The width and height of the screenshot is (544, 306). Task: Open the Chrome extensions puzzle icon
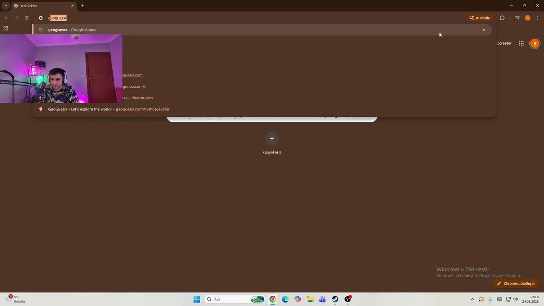pos(502,18)
